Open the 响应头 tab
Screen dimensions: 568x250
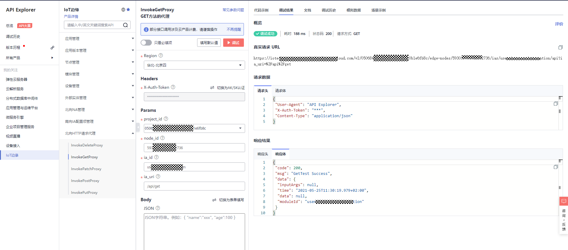[263, 154]
